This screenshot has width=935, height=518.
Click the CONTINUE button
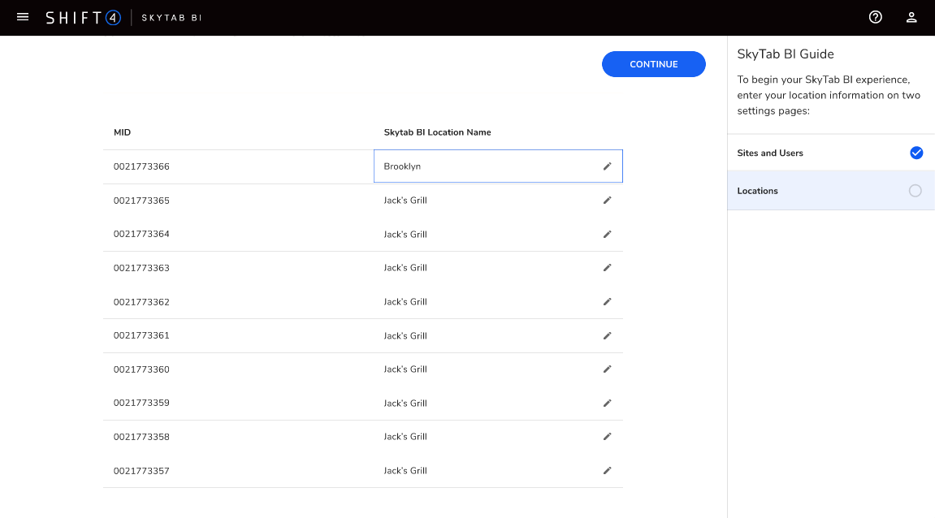coord(653,64)
